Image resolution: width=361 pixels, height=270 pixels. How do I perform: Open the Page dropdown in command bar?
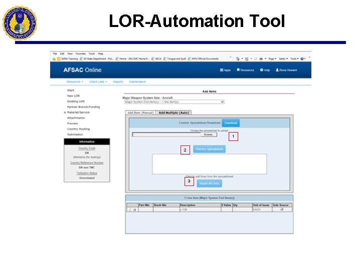click(x=272, y=59)
